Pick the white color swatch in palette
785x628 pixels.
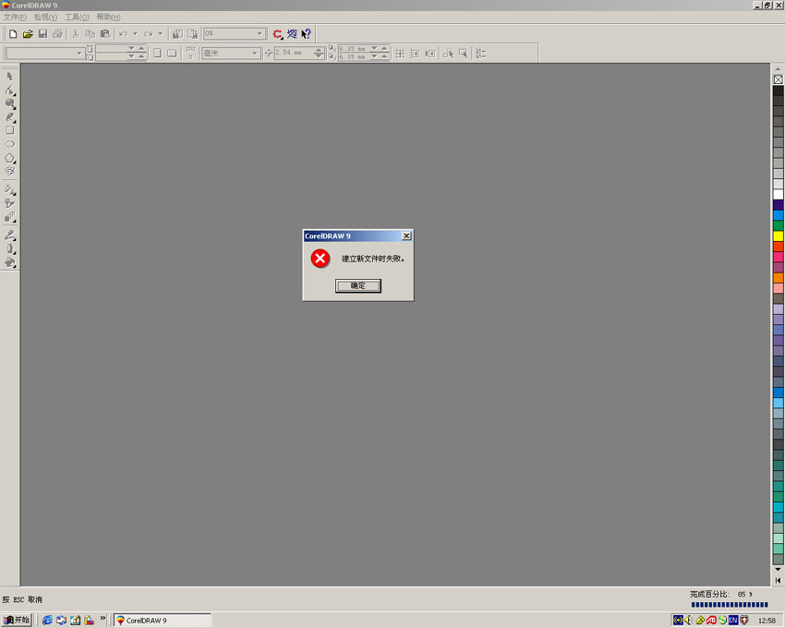(778, 194)
